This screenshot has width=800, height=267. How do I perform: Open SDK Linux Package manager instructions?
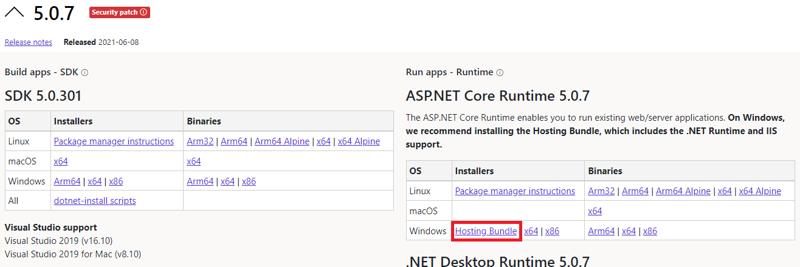(x=114, y=141)
